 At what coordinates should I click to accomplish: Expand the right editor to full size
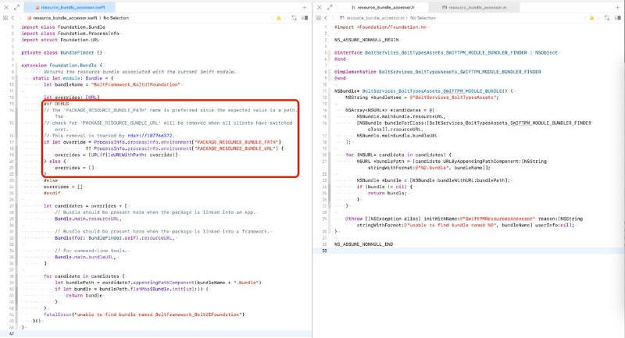pos(329,5)
